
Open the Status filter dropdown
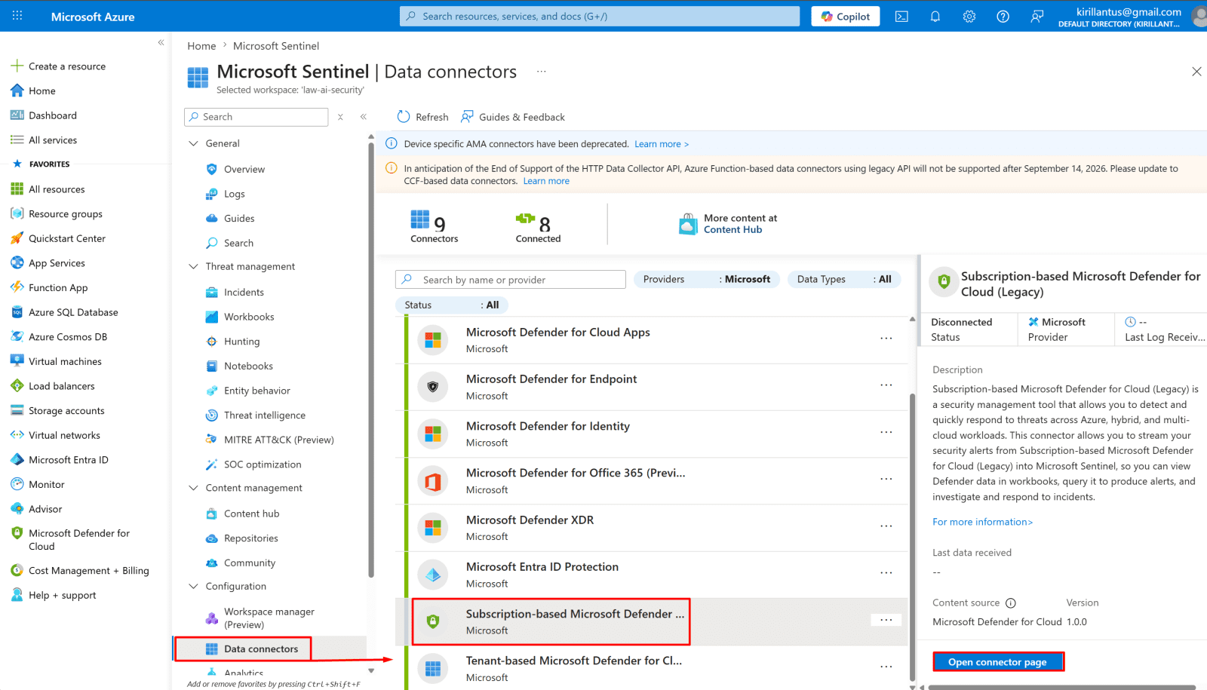click(x=452, y=305)
